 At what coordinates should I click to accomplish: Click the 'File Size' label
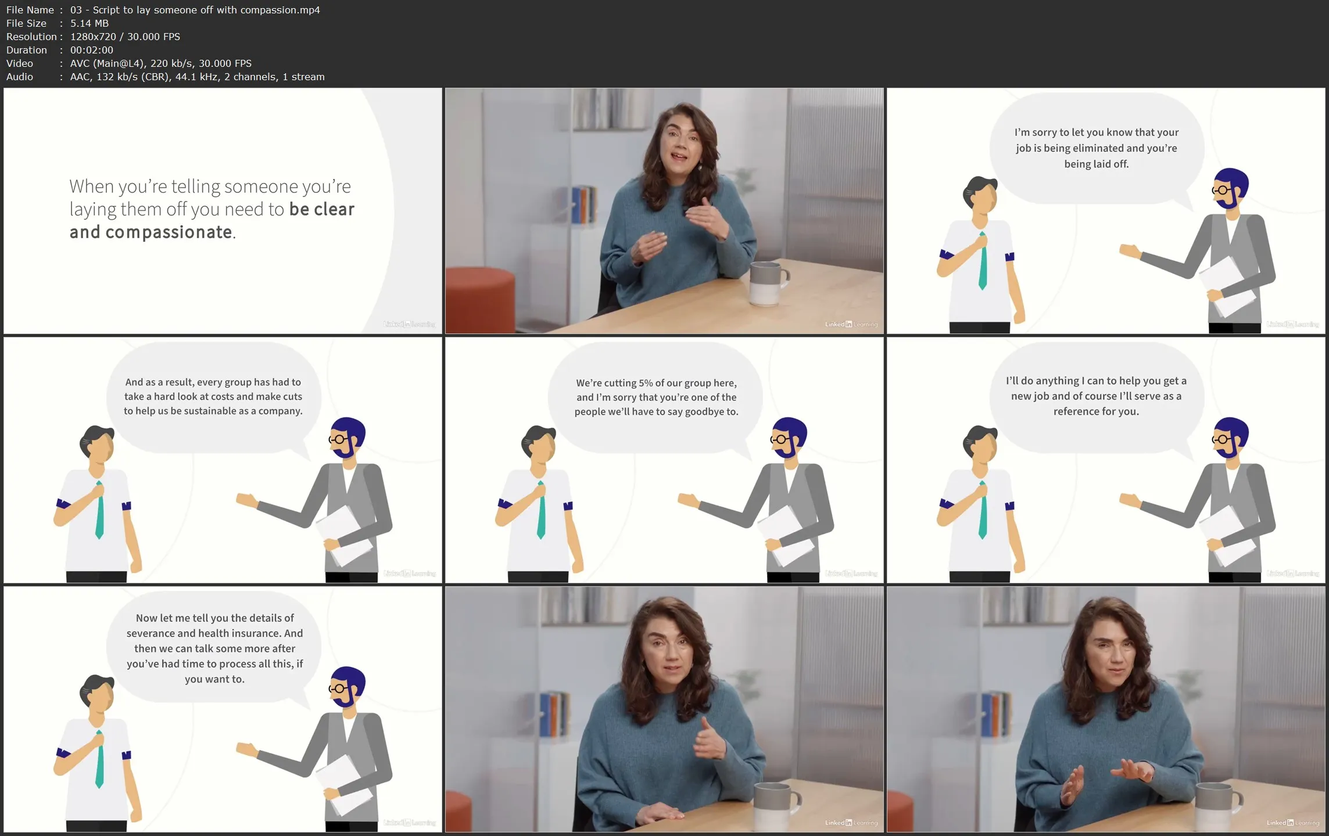pyautogui.click(x=27, y=23)
